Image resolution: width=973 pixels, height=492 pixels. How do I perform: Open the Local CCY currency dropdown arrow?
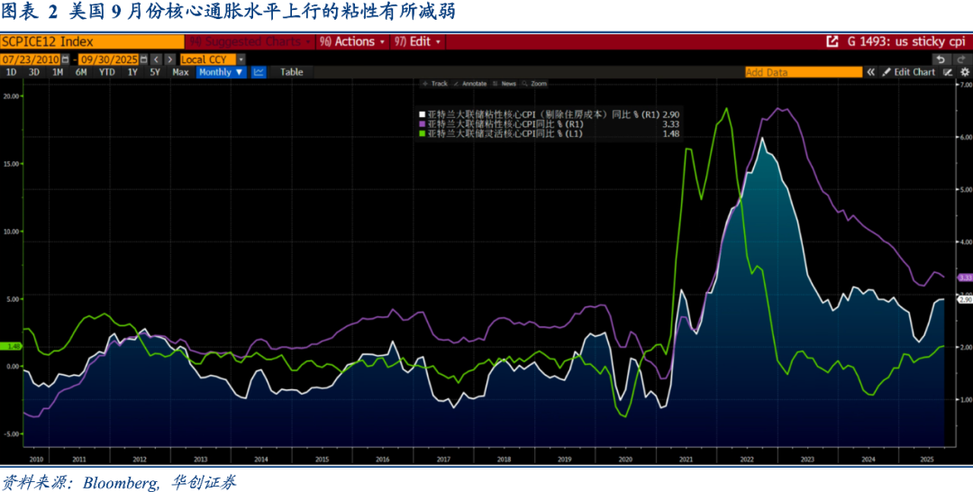241,59
